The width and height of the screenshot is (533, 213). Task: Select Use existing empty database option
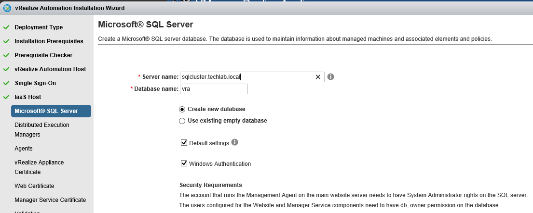(182, 121)
